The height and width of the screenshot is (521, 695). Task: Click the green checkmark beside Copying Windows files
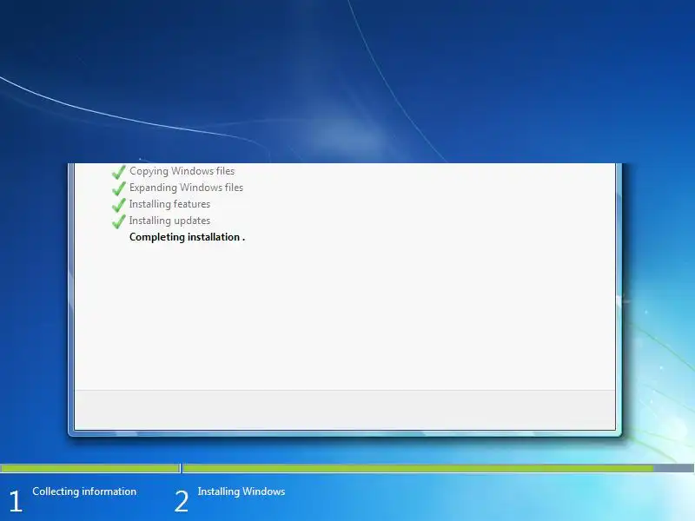[119, 172]
